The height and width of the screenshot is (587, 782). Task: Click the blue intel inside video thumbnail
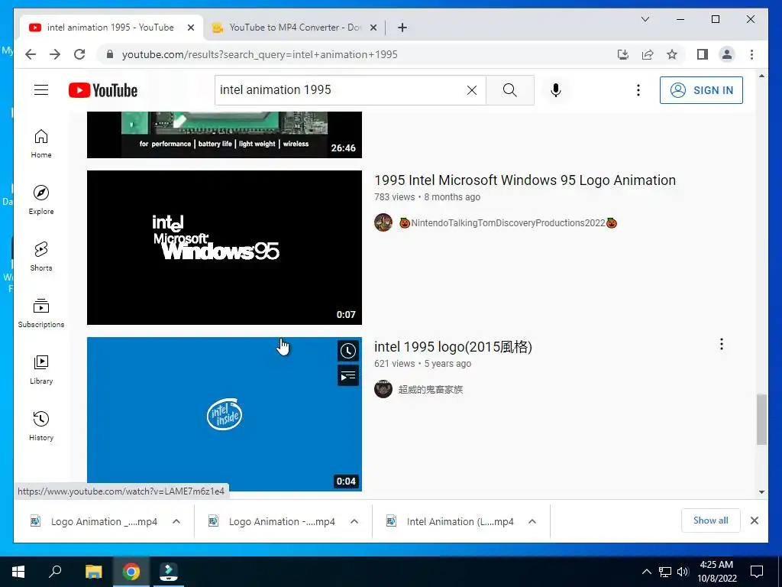[225, 413]
